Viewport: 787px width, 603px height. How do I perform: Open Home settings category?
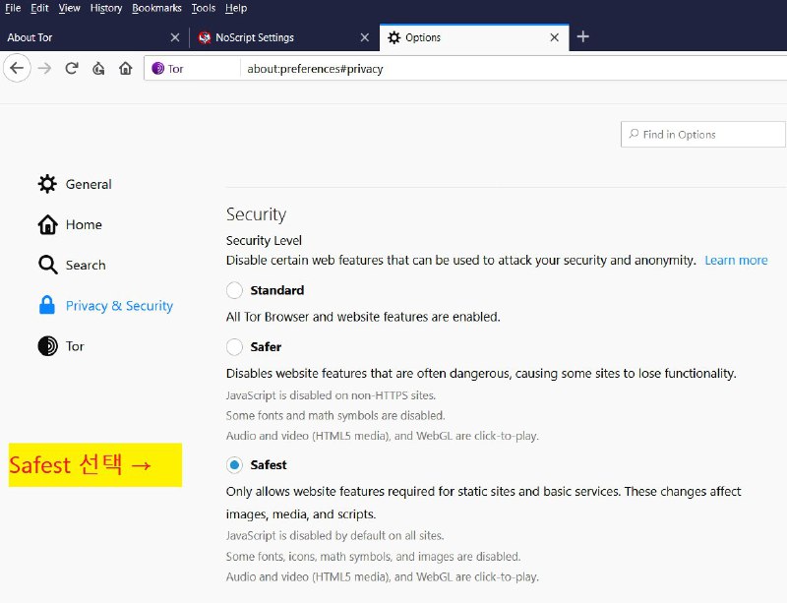70,224
